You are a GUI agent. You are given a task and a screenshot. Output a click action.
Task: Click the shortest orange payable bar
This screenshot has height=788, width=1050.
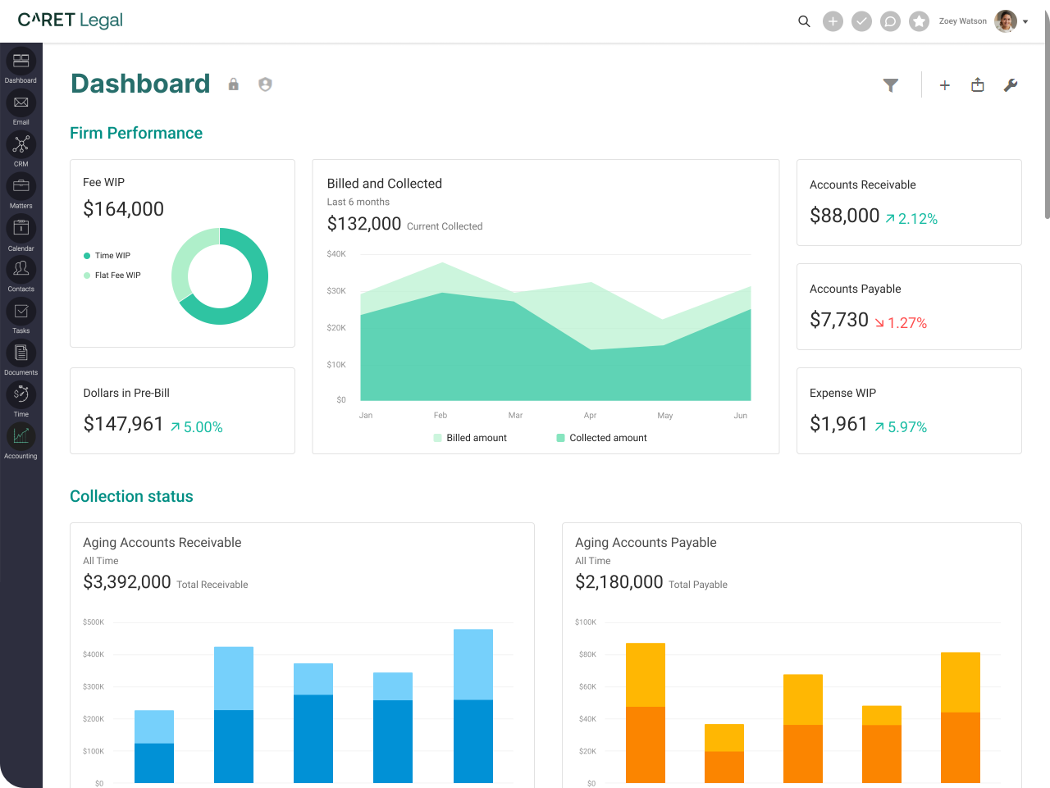point(724,754)
